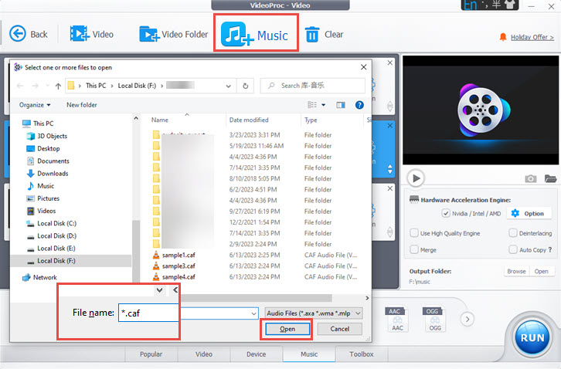Toggle the preview pane icon
Image resolution: width=561 pixels, height=369 pixels.
coord(341,105)
